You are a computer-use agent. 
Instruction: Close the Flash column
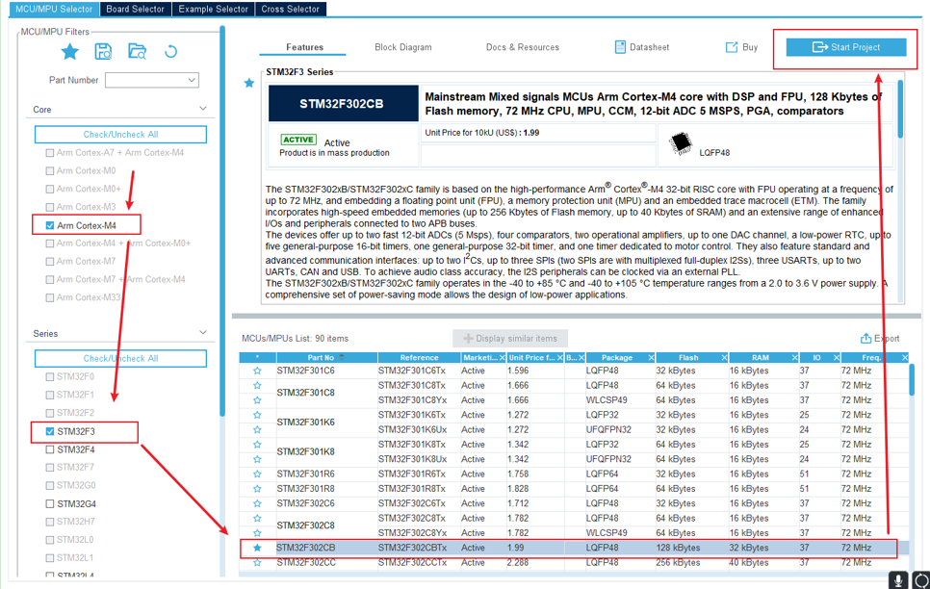pos(724,358)
